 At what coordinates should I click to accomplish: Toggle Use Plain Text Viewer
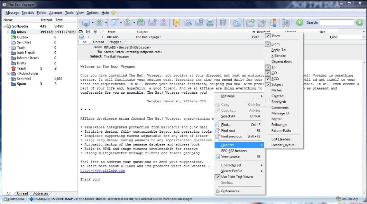click(x=240, y=177)
